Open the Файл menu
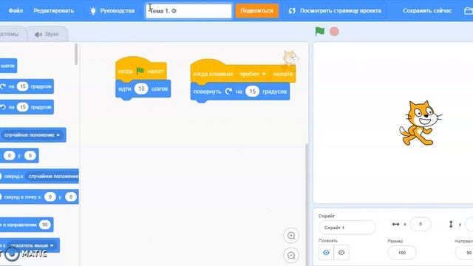The height and width of the screenshot is (266, 473). (16, 10)
